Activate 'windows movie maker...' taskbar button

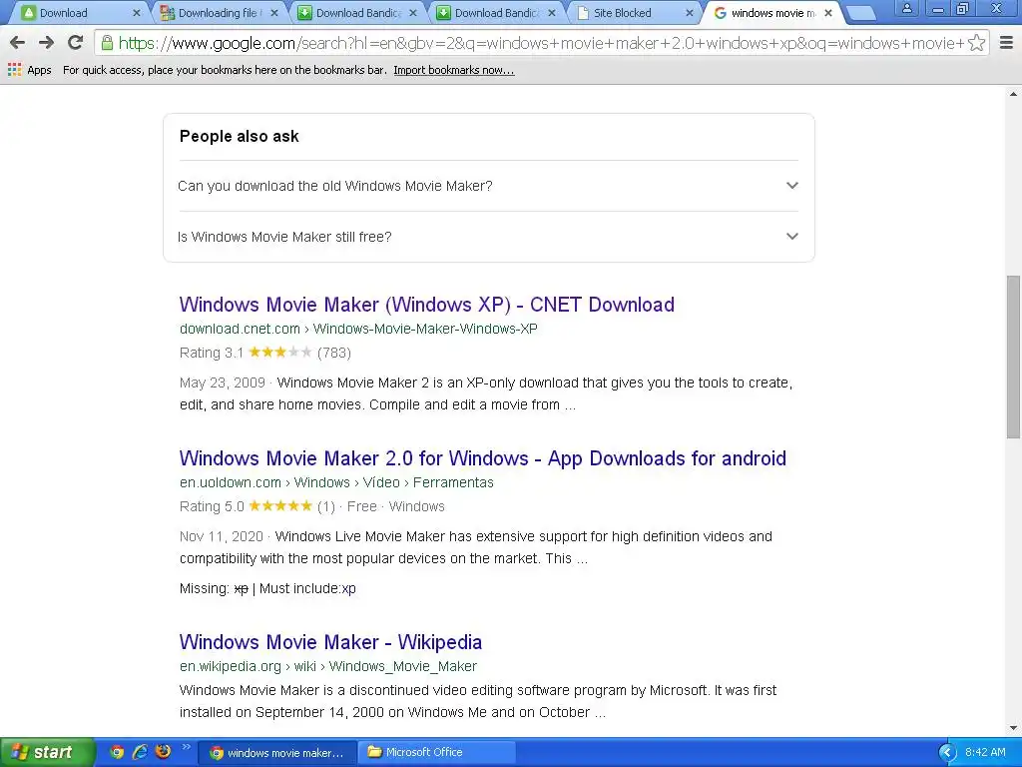277,753
